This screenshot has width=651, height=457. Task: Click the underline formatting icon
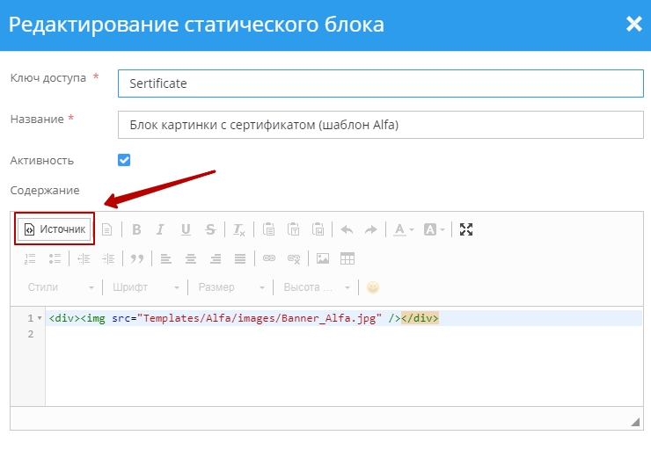(186, 229)
